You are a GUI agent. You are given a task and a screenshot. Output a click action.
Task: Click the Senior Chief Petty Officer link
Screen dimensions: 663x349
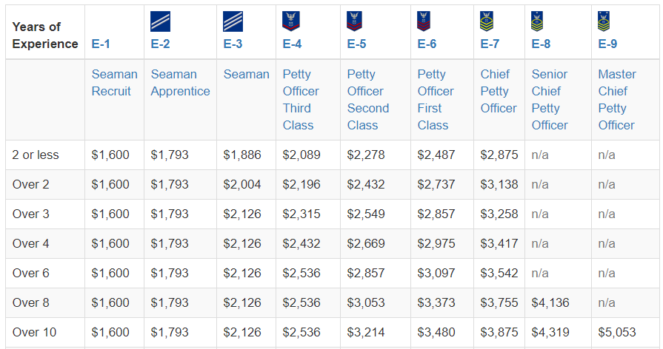click(550, 99)
